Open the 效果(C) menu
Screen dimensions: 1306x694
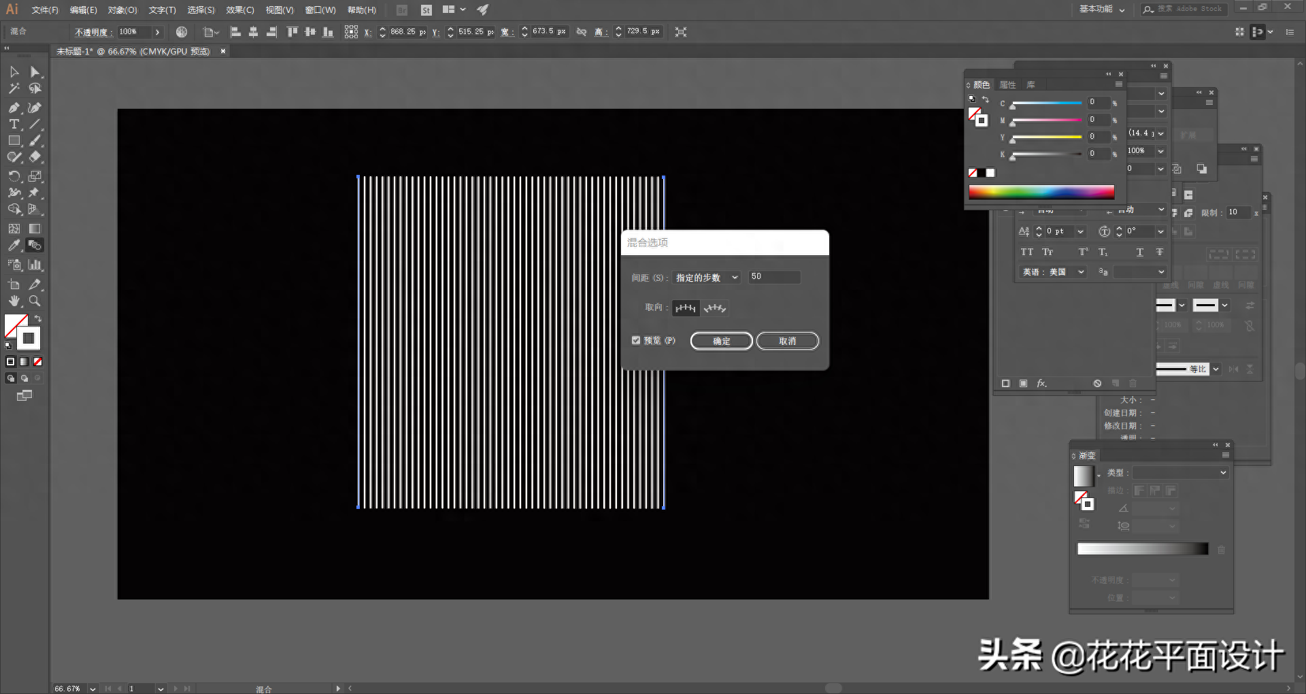[239, 10]
